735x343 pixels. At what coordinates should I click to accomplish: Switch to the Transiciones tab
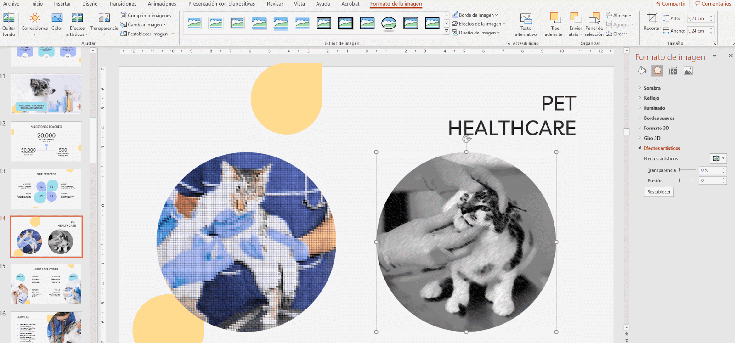pyautogui.click(x=123, y=4)
